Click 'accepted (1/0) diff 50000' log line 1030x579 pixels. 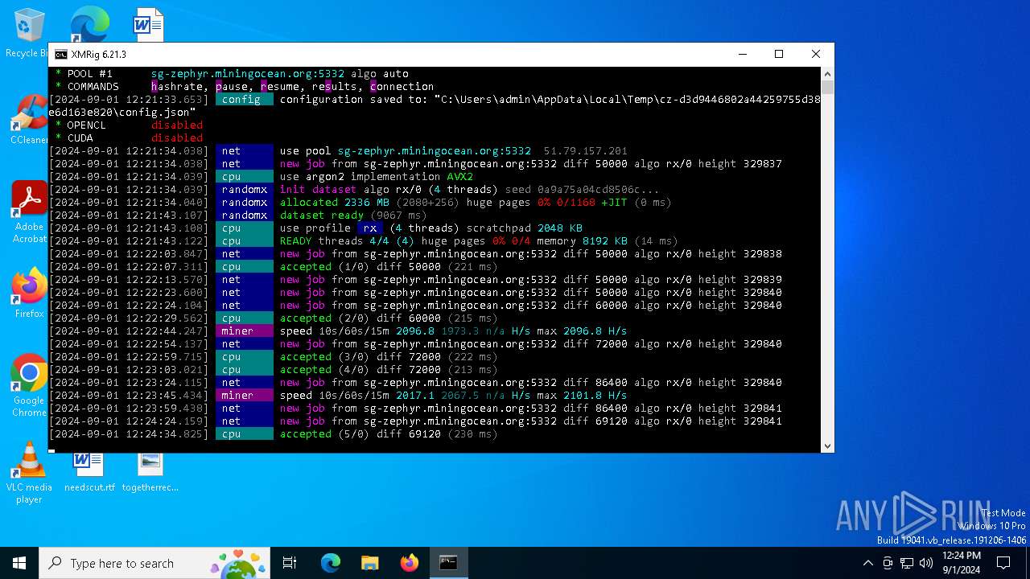click(x=274, y=267)
